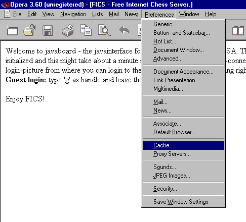Click the Save floppy disk icon
This screenshot has width=246, height=222.
pyautogui.click(x=48, y=30)
